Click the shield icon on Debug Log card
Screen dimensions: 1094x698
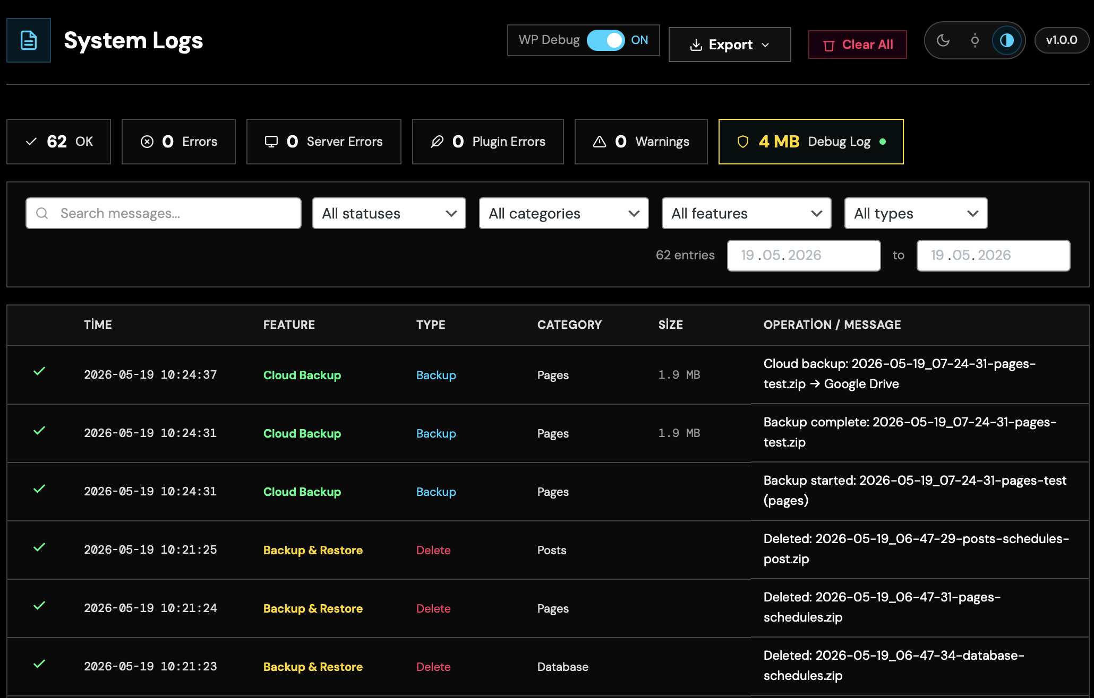click(x=743, y=142)
